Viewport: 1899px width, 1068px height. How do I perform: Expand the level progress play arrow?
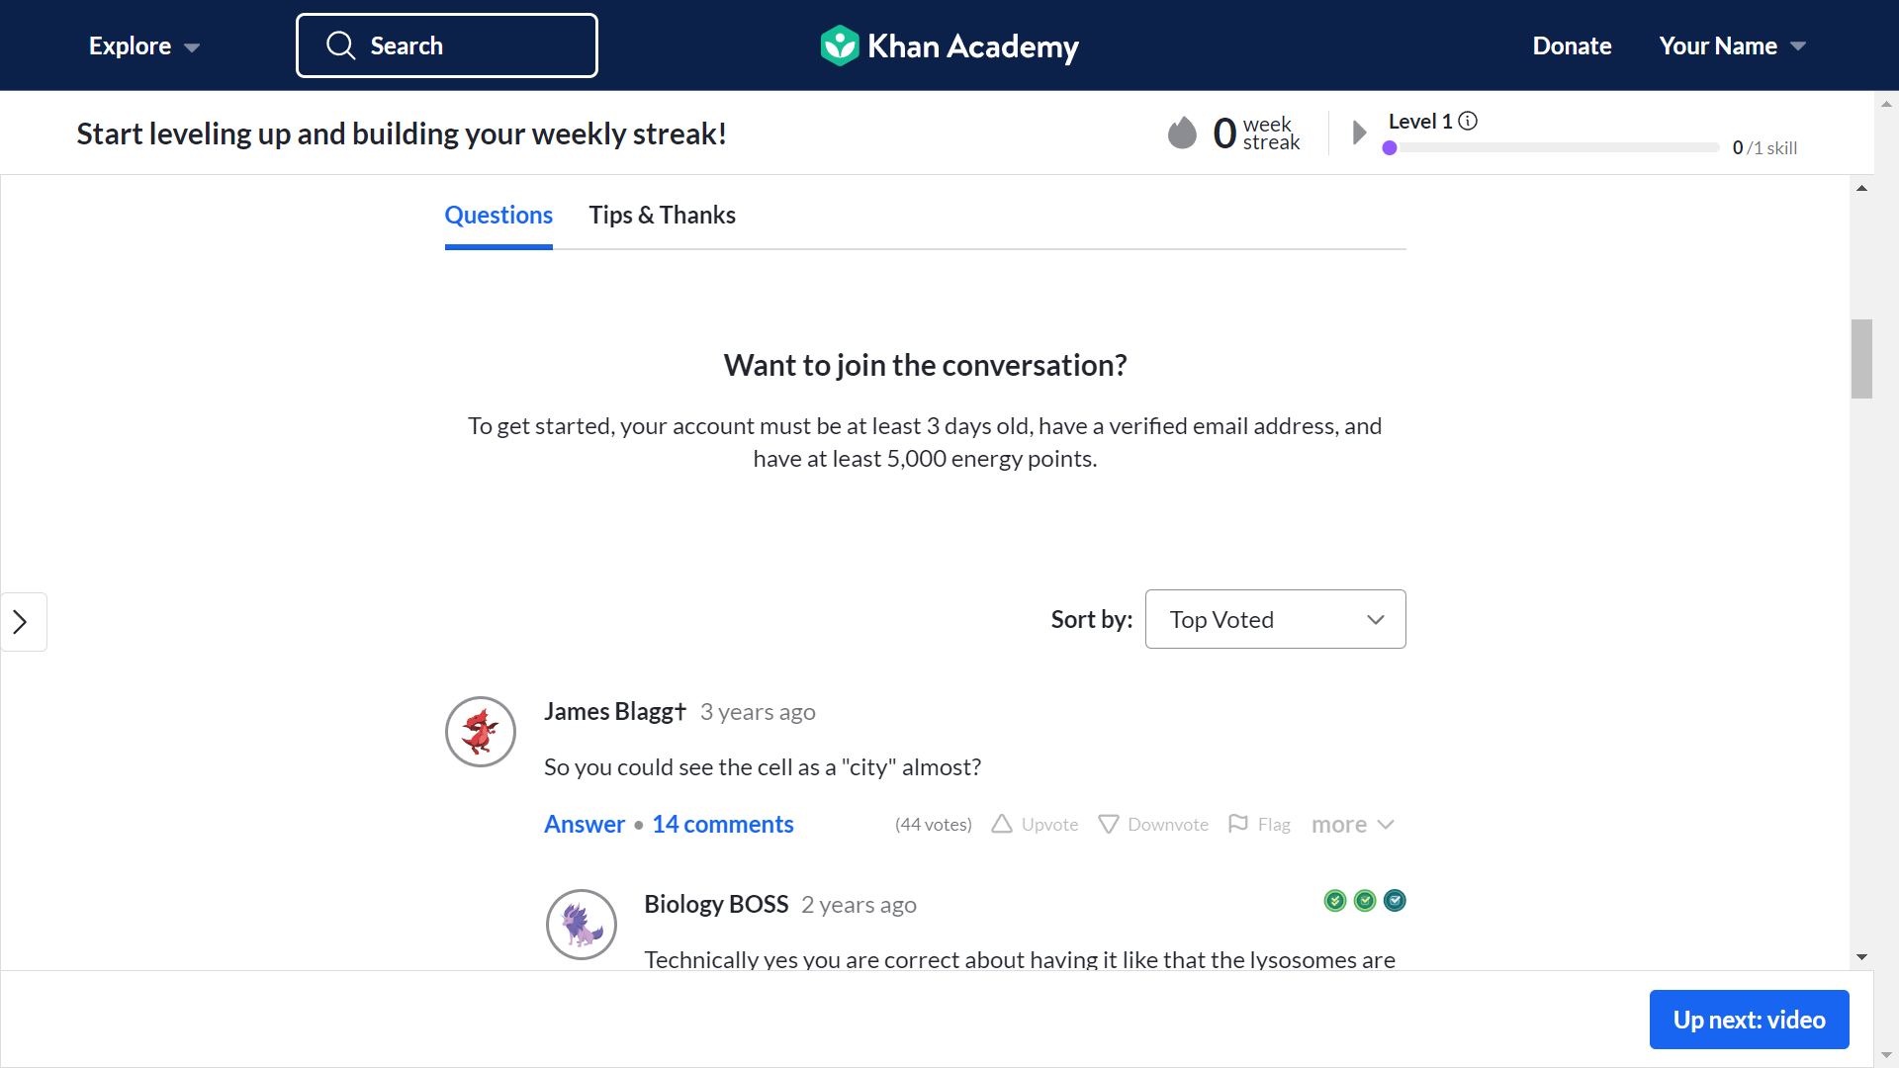click(1359, 133)
